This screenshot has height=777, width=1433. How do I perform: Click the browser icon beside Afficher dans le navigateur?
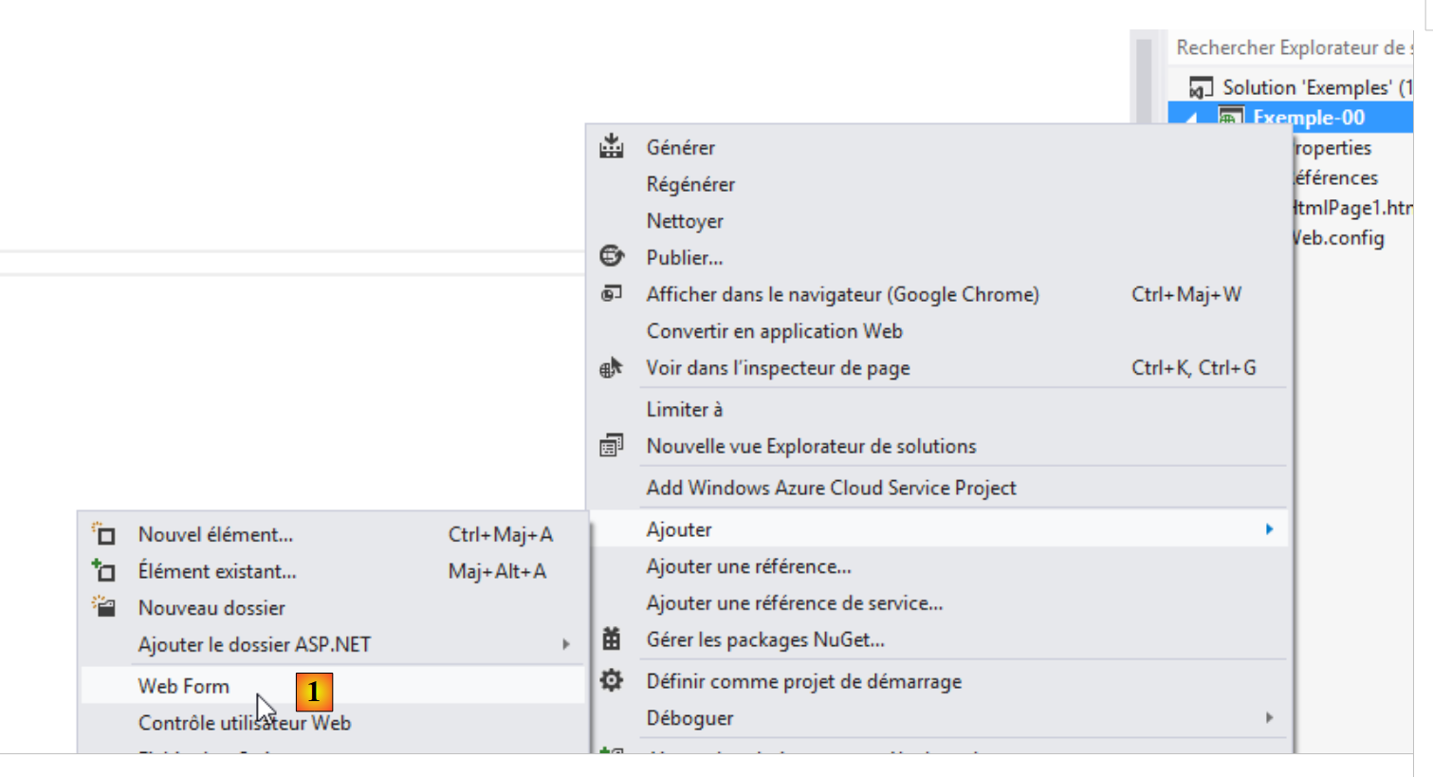[612, 293]
